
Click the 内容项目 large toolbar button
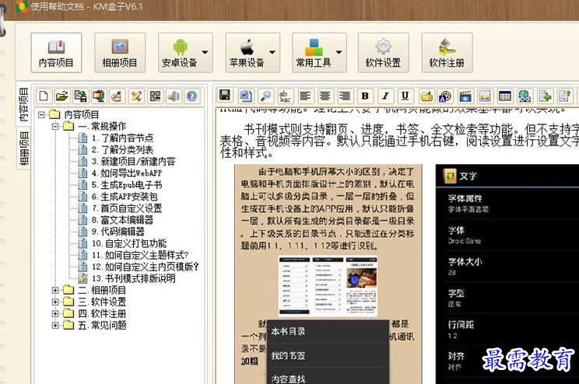coord(56,54)
